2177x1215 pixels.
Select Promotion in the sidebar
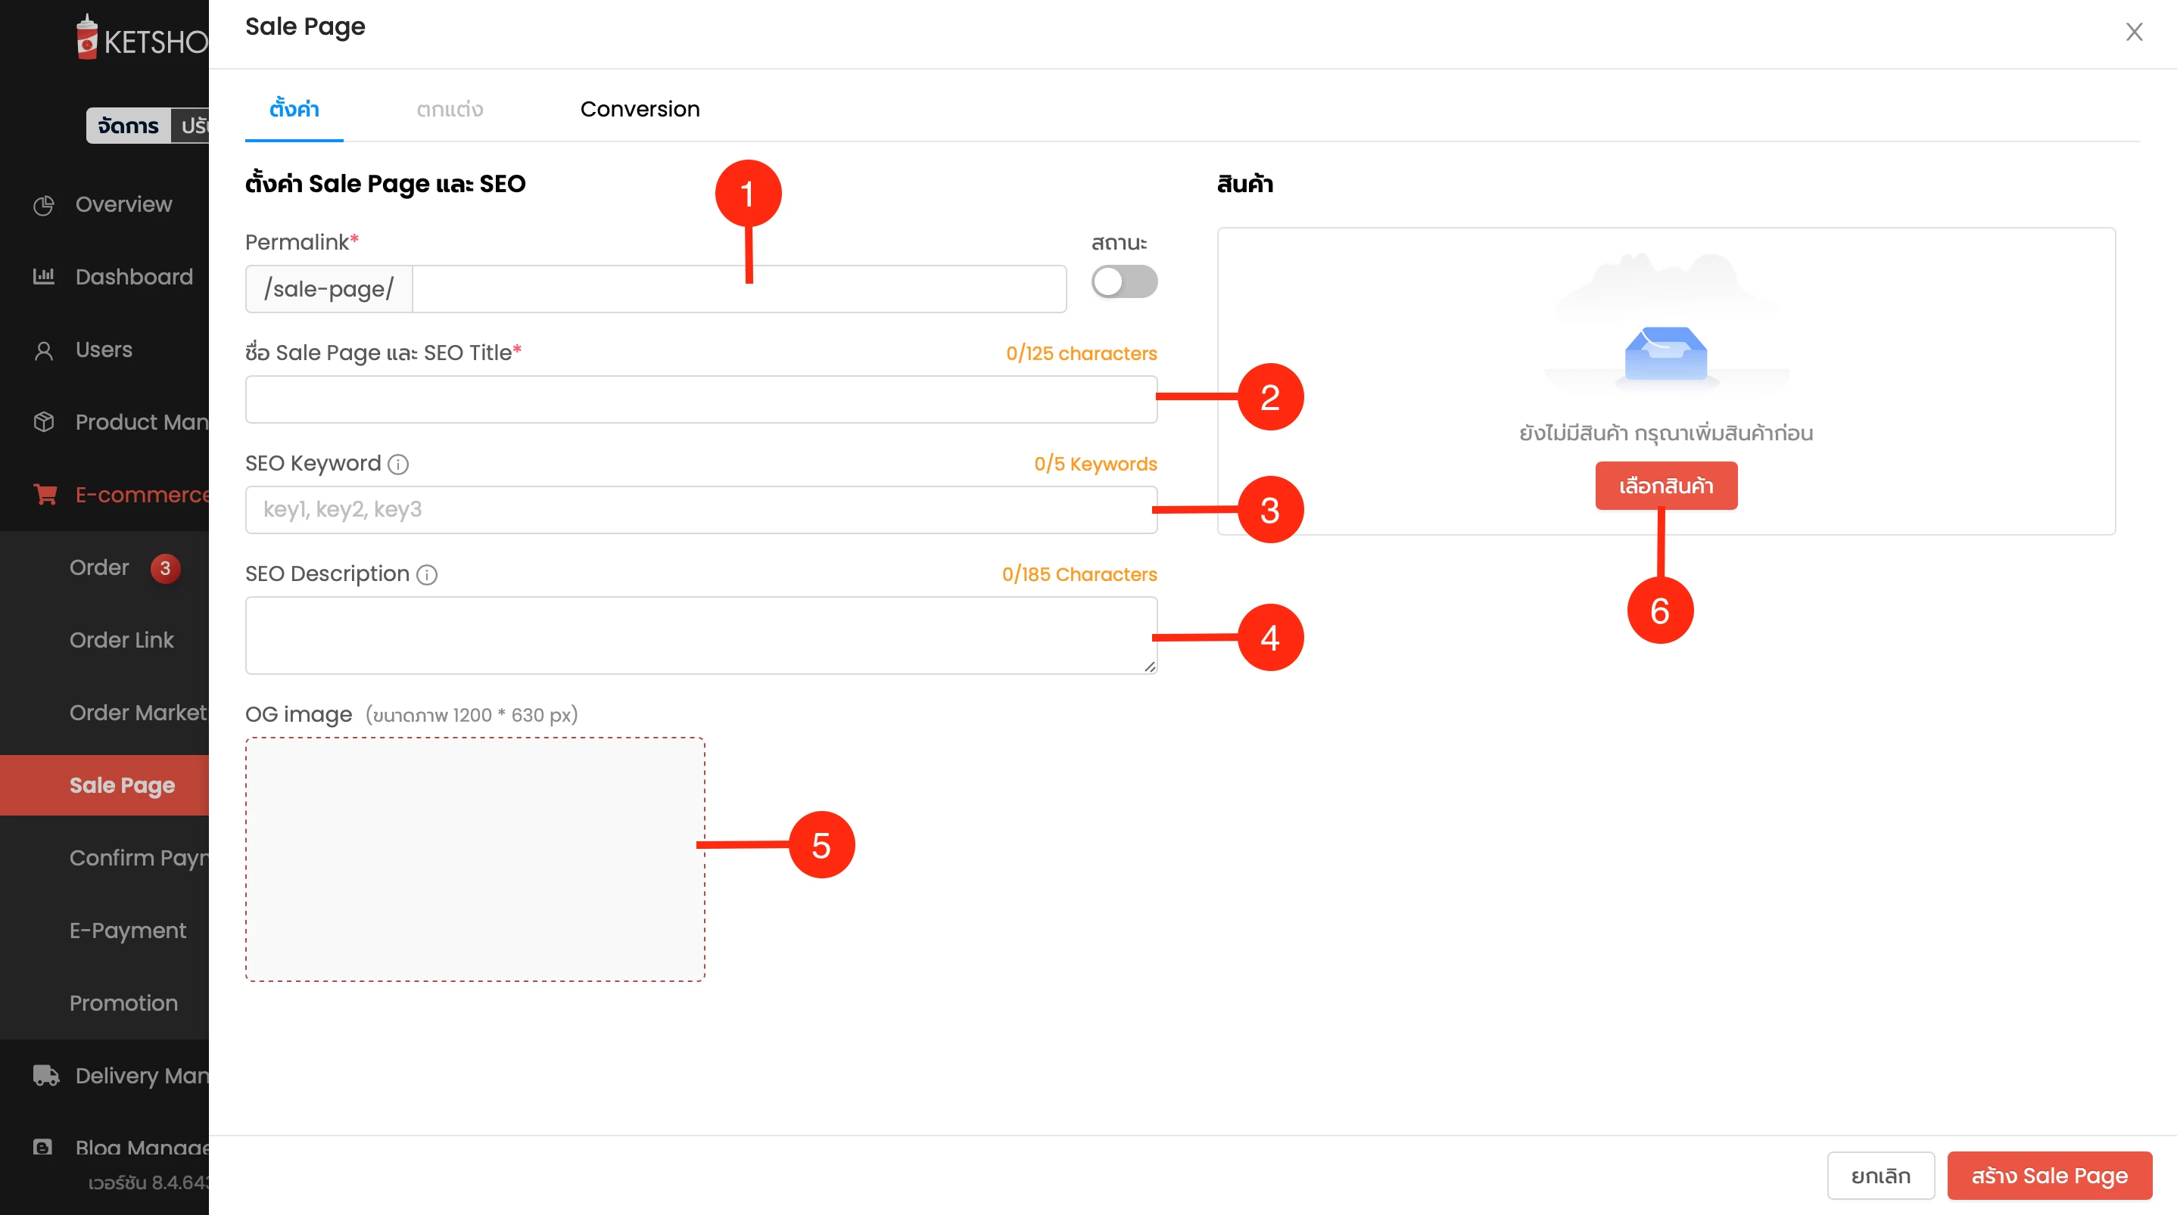123,1003
